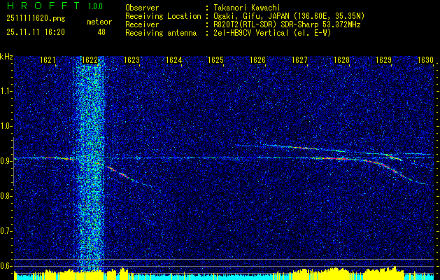Click the 1.1 kHz axis label
This screenshot has height=280, width=440.
[6, 91]
